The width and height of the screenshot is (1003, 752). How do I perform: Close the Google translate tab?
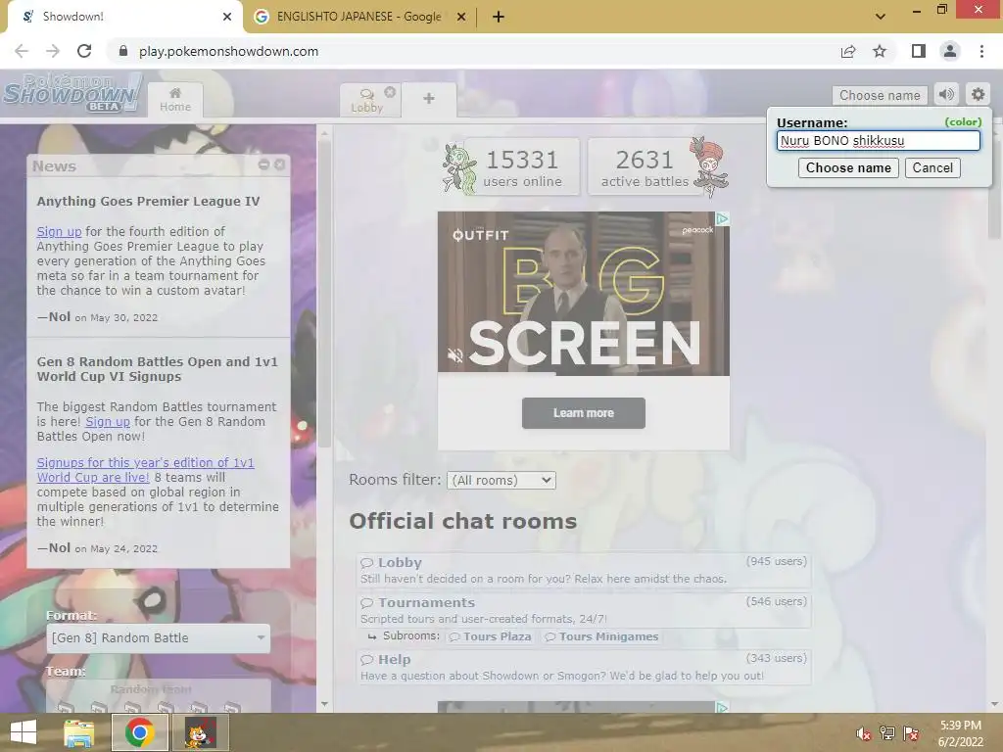pyautogui.click(x=461, y=17)
